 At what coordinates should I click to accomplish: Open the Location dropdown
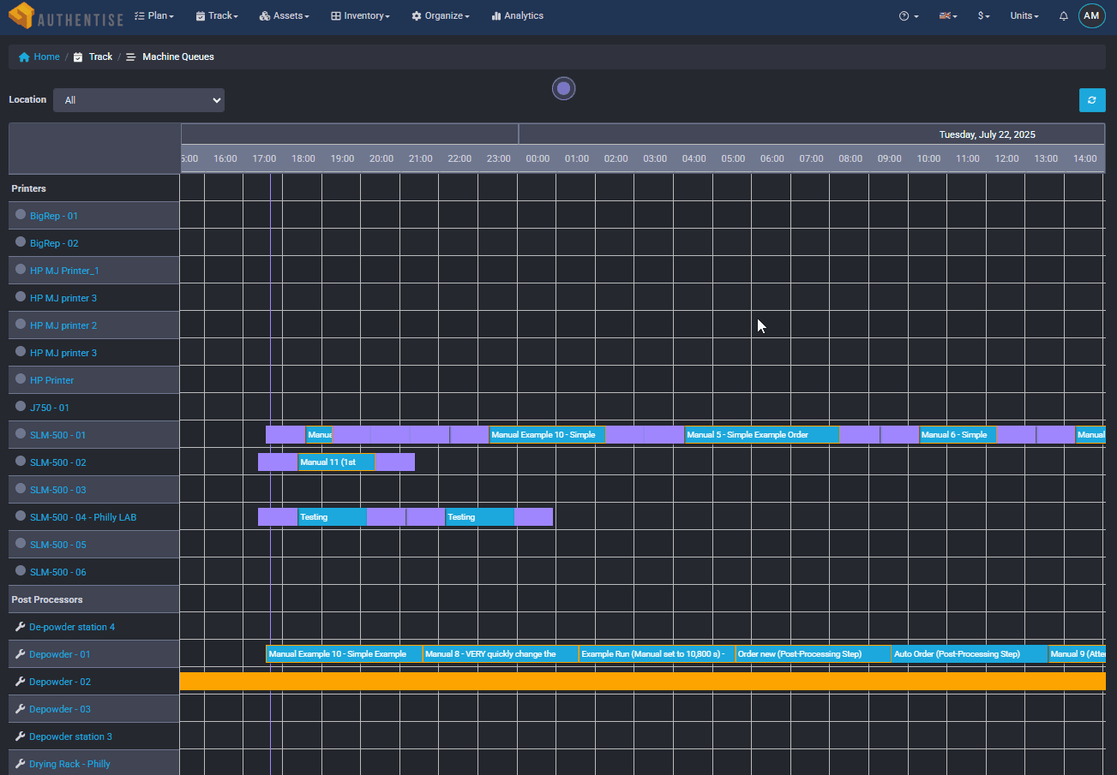tap(137, 100)
